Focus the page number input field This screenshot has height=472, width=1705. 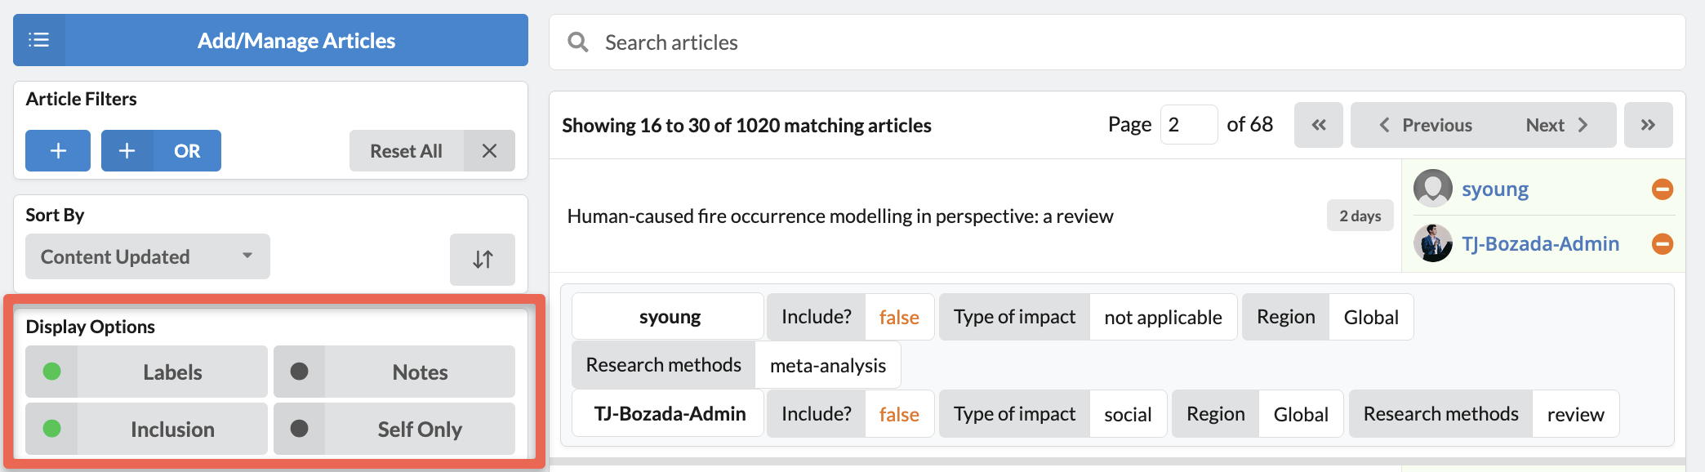point(1189,125)
